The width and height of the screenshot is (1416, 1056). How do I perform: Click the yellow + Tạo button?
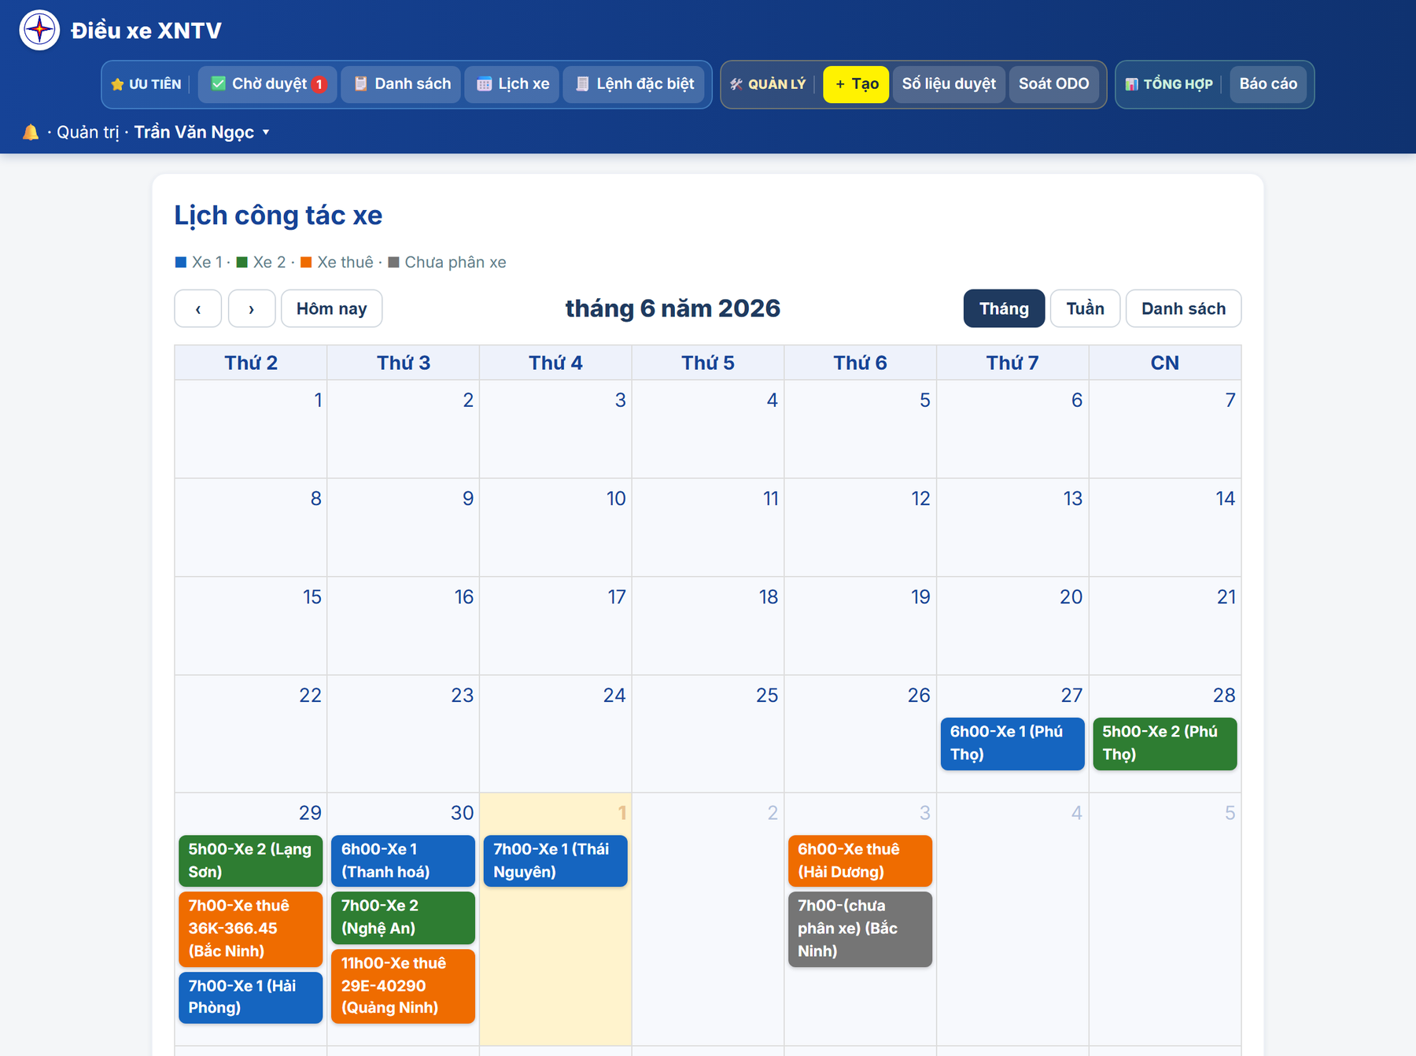click(x=856, y=84)
